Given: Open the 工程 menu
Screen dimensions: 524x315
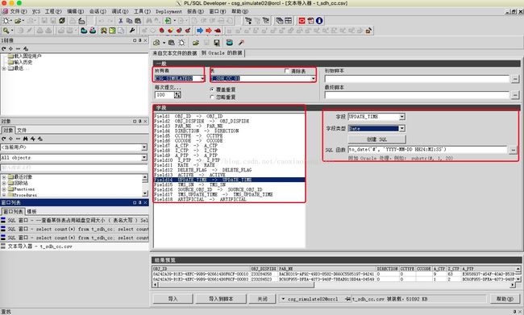Looking at the screenshot, I should 53,11.
